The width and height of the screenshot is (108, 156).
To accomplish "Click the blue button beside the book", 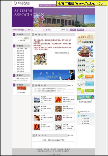I will (x=89, y=84).
